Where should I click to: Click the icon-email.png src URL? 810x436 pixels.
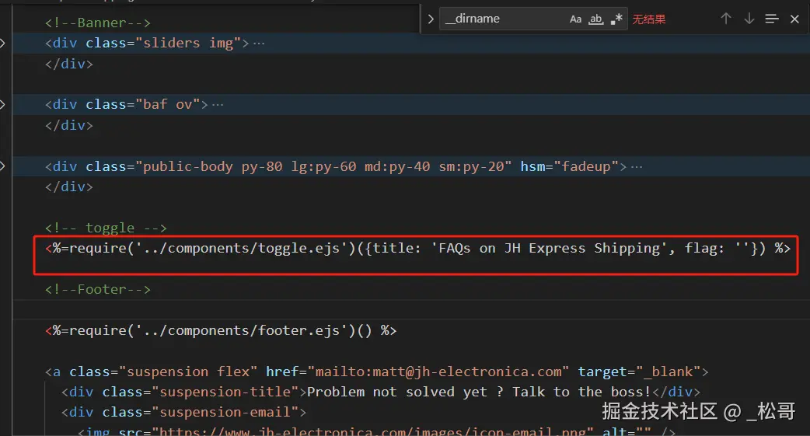click(x=372, y=431)
